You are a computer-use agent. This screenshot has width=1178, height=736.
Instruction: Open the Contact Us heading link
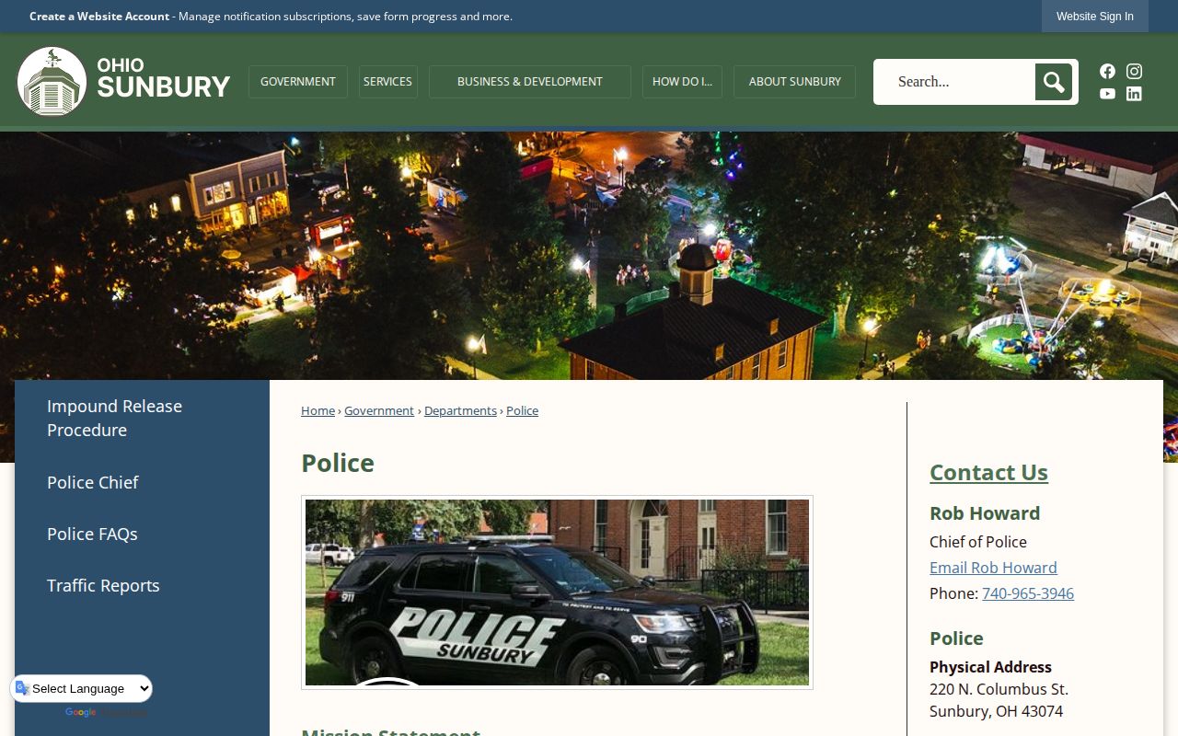pyautogui.click(x=988, y=472)
